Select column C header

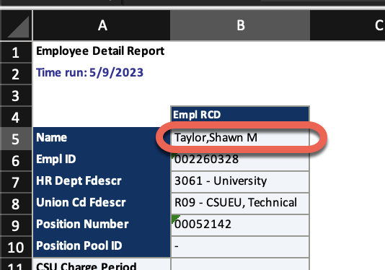[348, 25]
